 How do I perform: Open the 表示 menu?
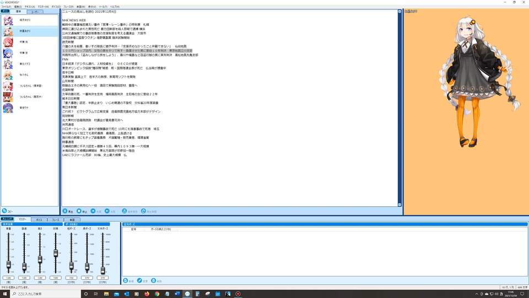(x=92, y=7)
